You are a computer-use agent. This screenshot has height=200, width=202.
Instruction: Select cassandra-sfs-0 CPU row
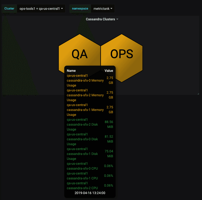tap(90, 166)
